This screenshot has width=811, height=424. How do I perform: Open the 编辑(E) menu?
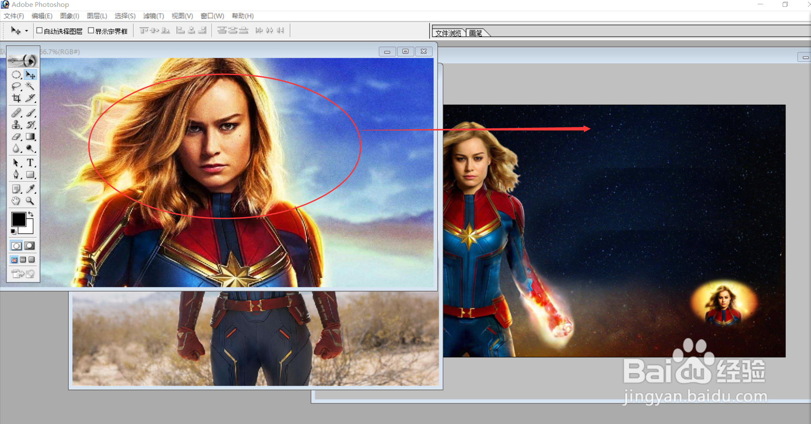(x=42, y=16)
